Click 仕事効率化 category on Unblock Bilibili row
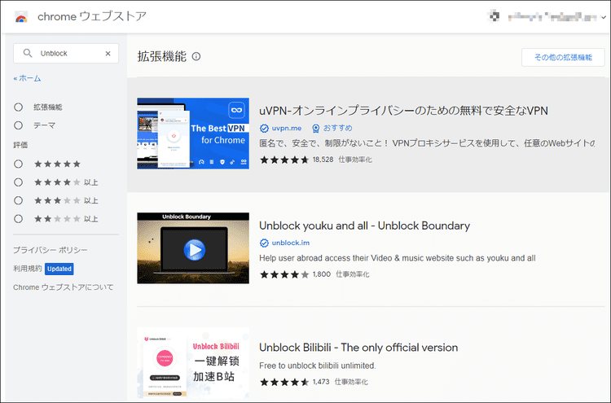This screenshot has width=611, height=403. tap(351, 382)
